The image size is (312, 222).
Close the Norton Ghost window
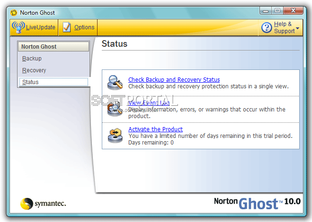293,10
